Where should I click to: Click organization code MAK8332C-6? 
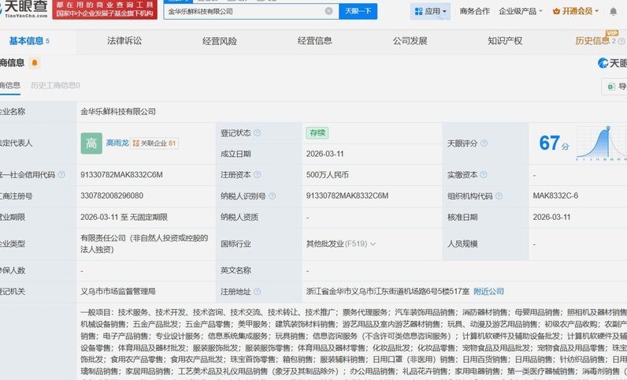(x=555, y=196)
